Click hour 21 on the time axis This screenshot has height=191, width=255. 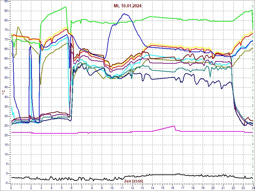223,188
